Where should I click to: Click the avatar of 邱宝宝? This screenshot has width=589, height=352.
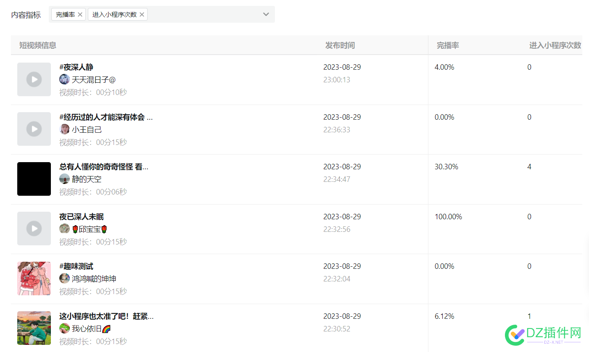click(x=64, y=229)
